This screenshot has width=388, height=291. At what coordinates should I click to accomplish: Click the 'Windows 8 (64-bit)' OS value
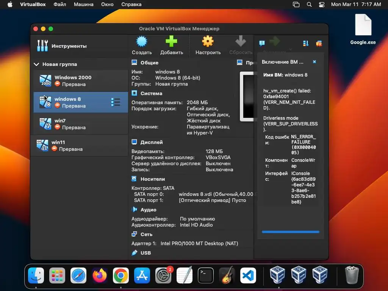point(178,78)
